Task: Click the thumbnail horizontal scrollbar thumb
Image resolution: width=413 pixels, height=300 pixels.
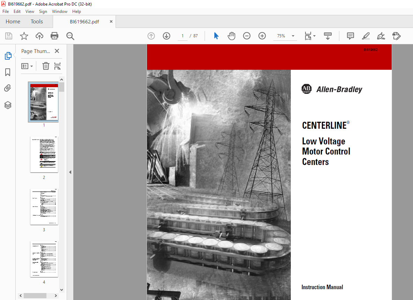Action: 35,295
